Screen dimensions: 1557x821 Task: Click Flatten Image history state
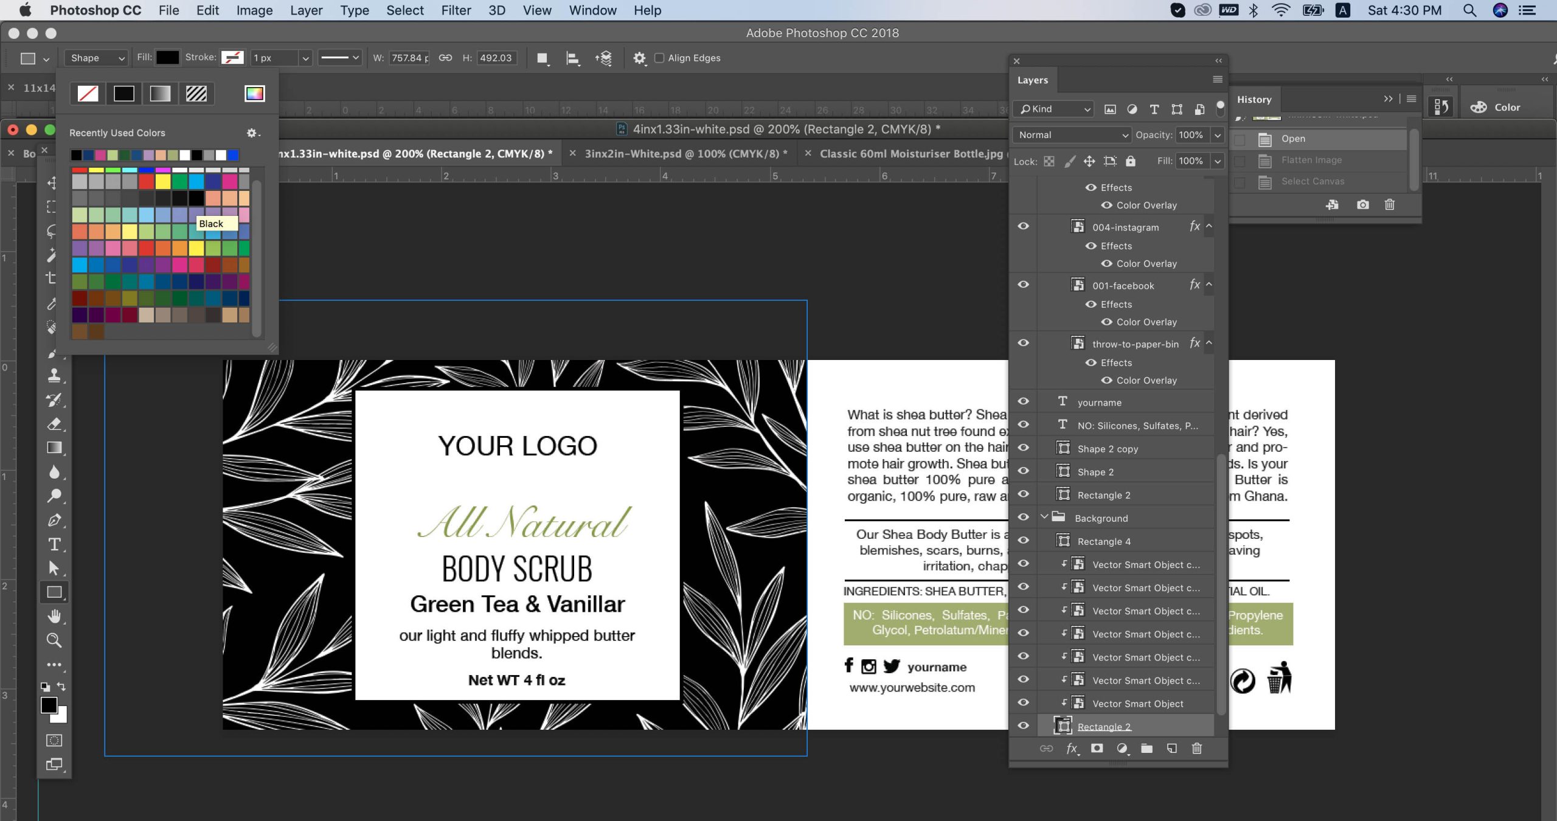coord(1311,160)
